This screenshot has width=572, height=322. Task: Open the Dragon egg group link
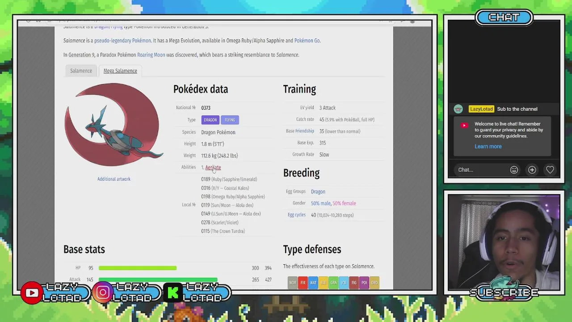click(318, 191)
